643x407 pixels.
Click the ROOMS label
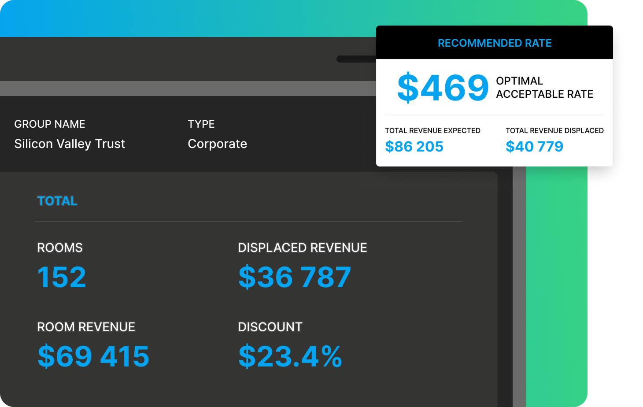coord(60,248)
